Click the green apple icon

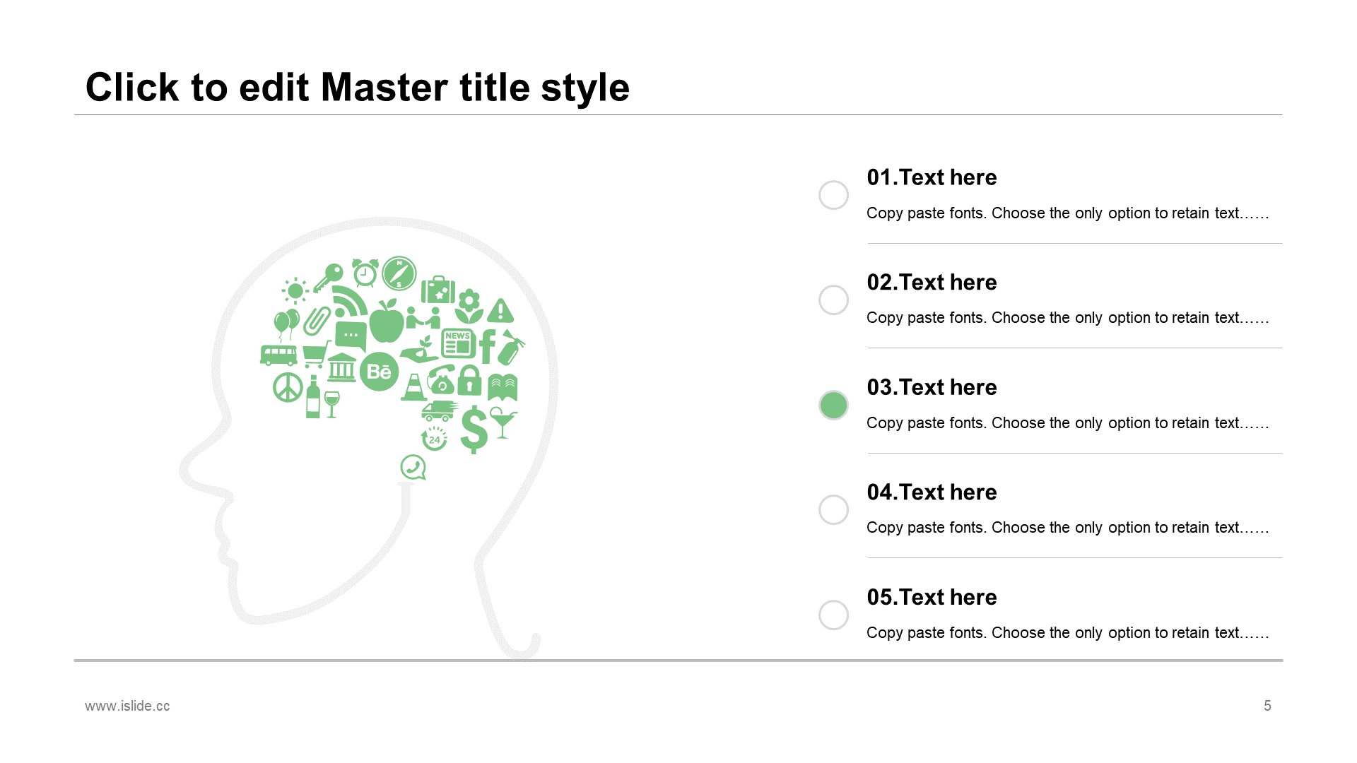pos(387,321)
